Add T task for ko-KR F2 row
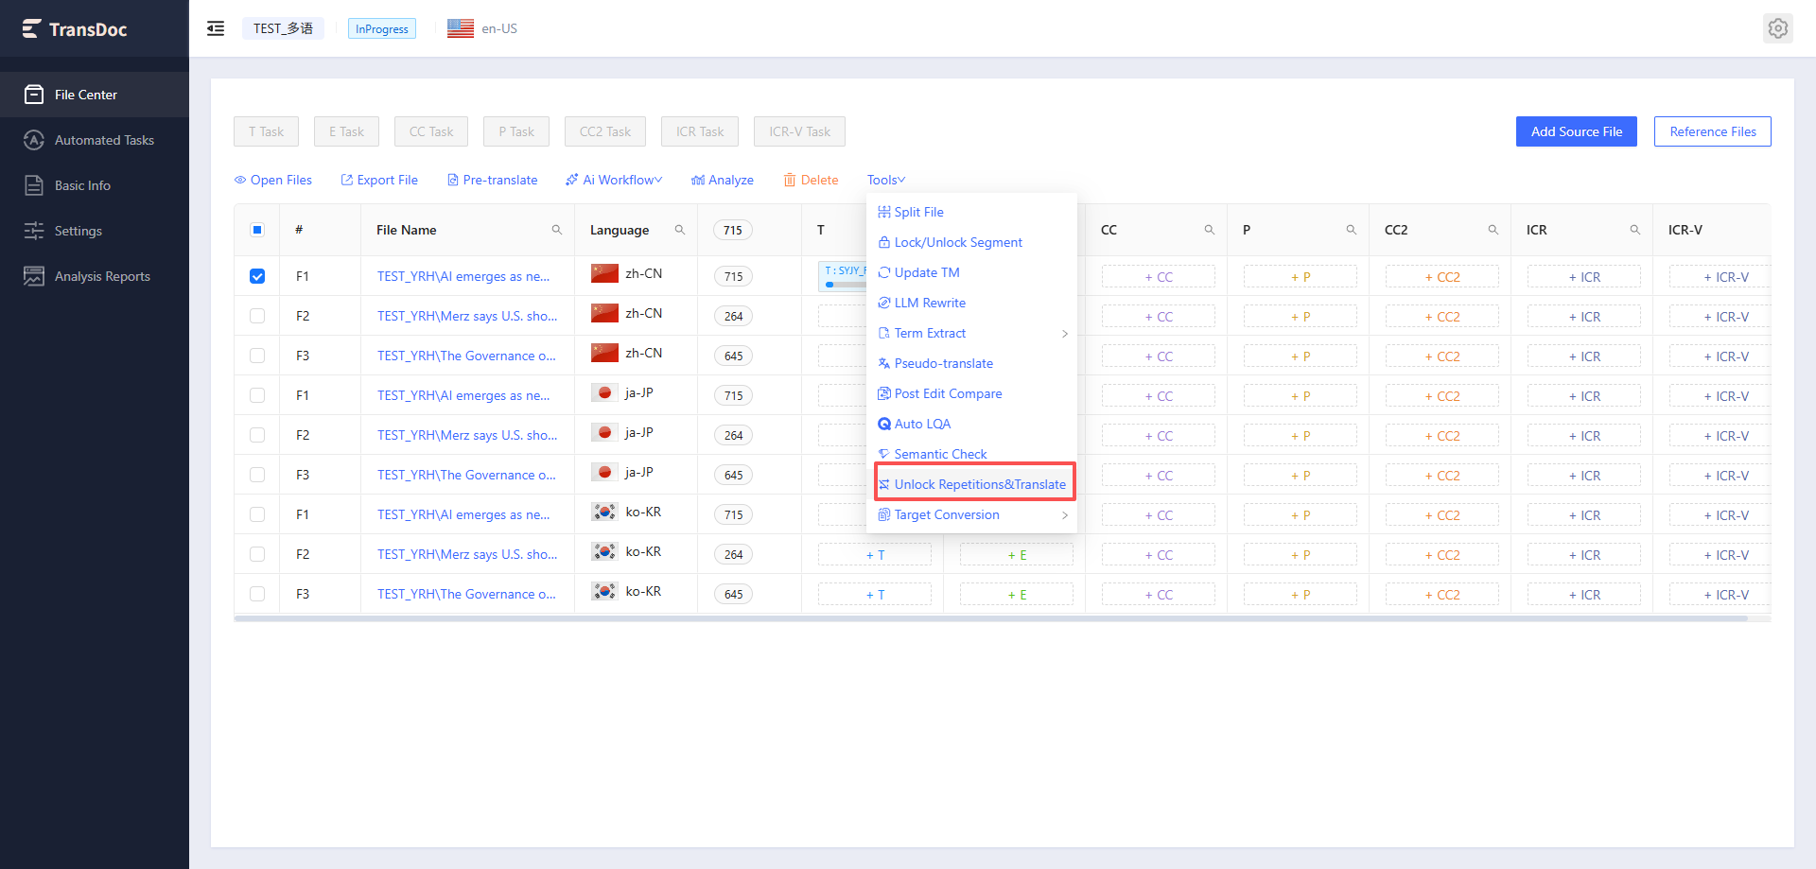1816x869 pixels. [875, 555]
